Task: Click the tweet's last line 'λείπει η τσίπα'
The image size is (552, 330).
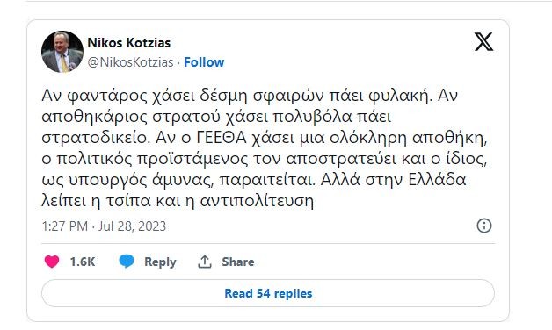Action: (178, 201)
